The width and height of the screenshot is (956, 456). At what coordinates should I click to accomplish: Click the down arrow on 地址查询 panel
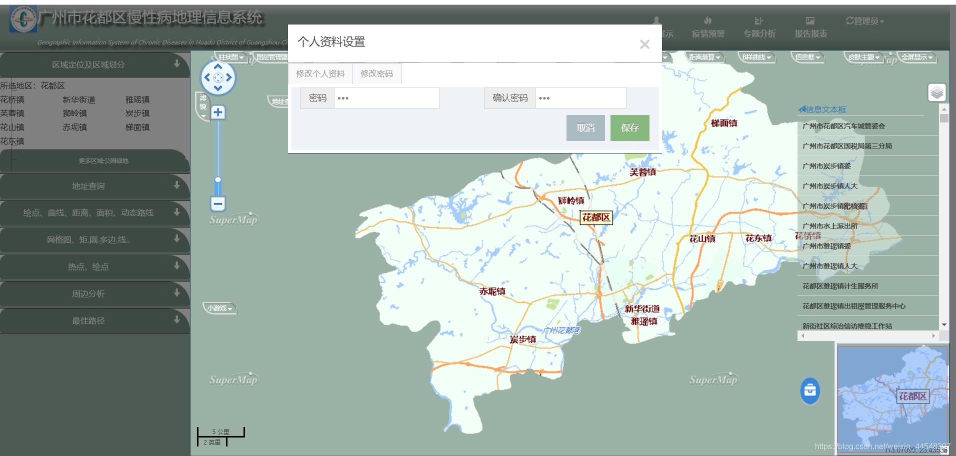click(x=176, y=185)
